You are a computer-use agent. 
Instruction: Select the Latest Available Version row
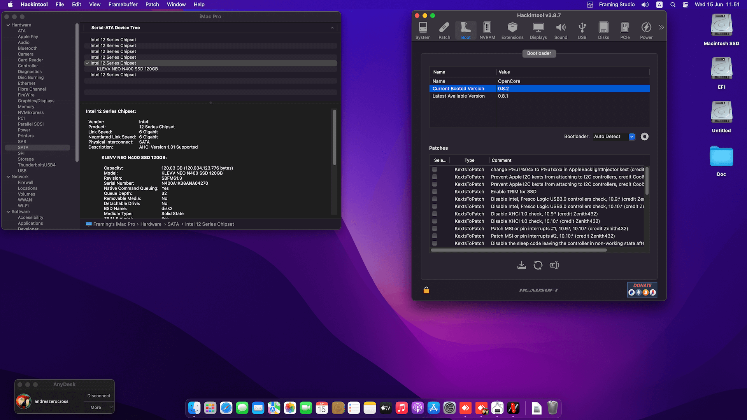point(539,96)
